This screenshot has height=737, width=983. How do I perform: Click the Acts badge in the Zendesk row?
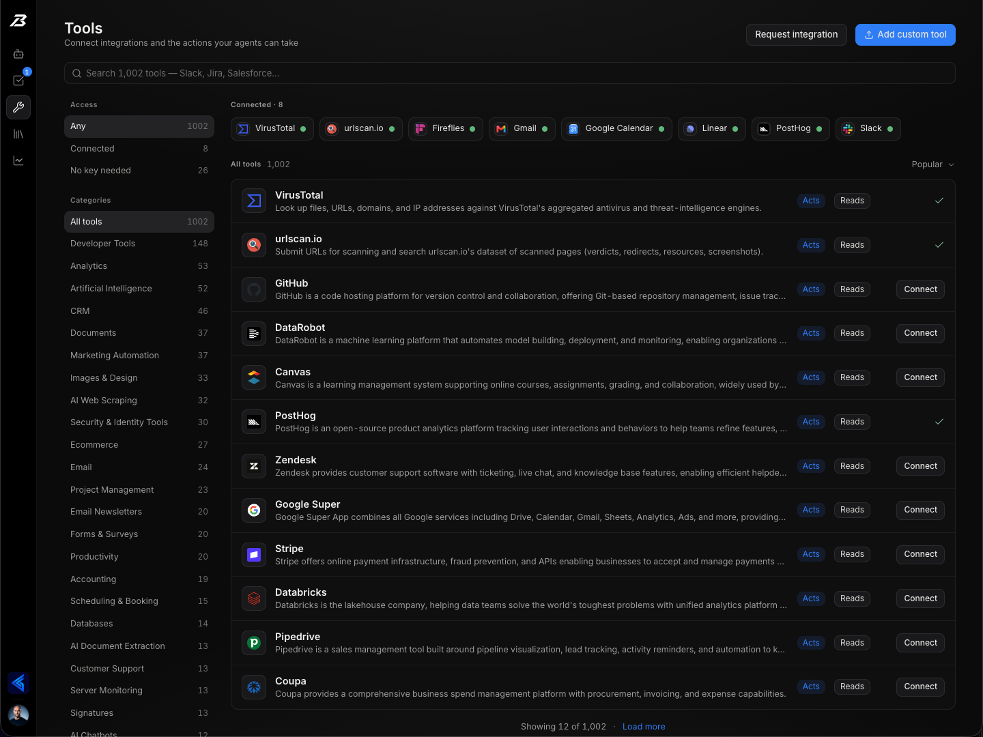pos(811,466)
